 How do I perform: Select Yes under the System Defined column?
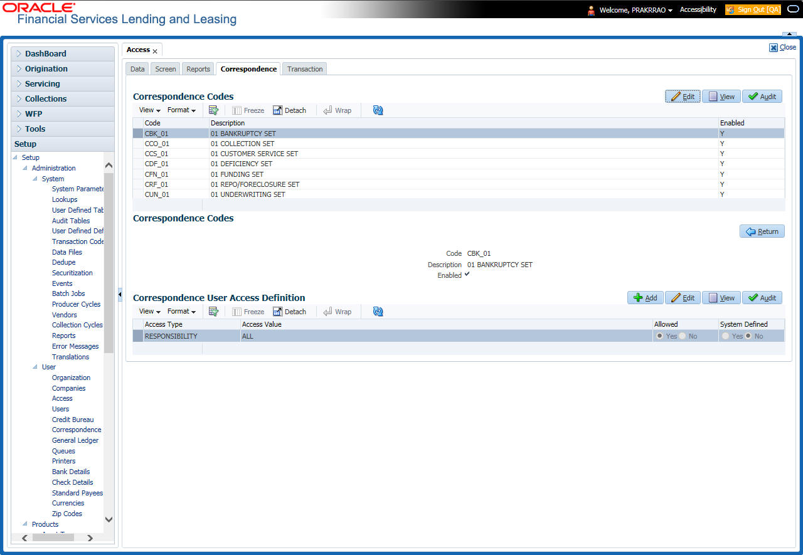coord(726,336)
